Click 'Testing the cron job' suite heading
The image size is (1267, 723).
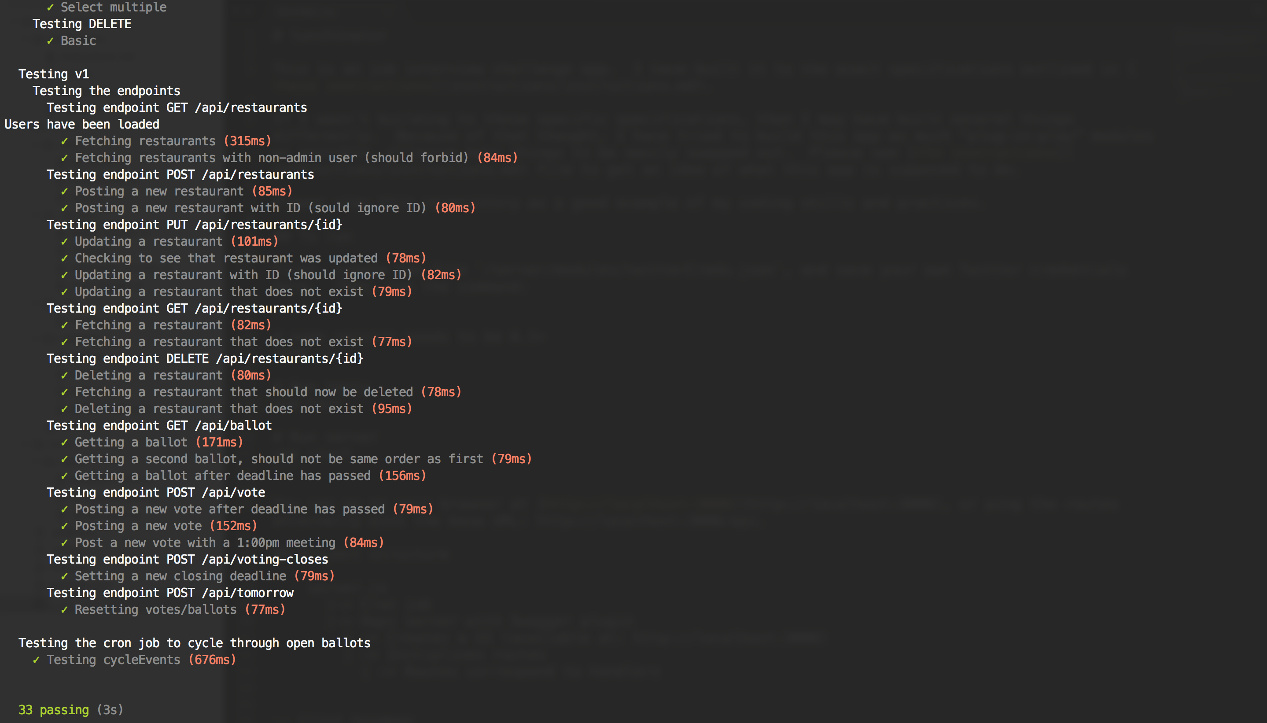[195, 643]
